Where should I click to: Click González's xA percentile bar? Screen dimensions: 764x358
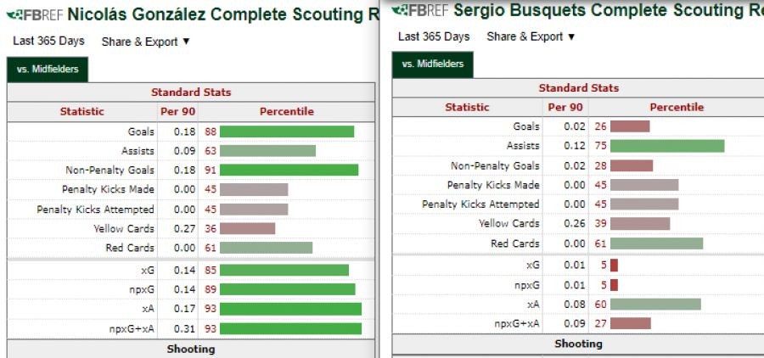[x=296, y=308]
